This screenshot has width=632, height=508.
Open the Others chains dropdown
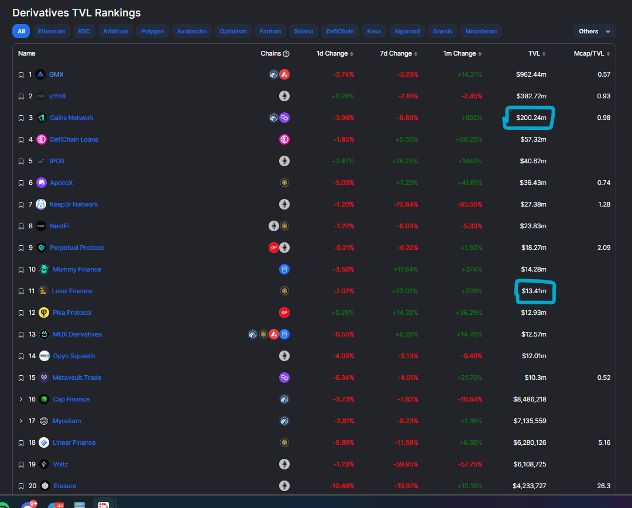coord(594,32)
